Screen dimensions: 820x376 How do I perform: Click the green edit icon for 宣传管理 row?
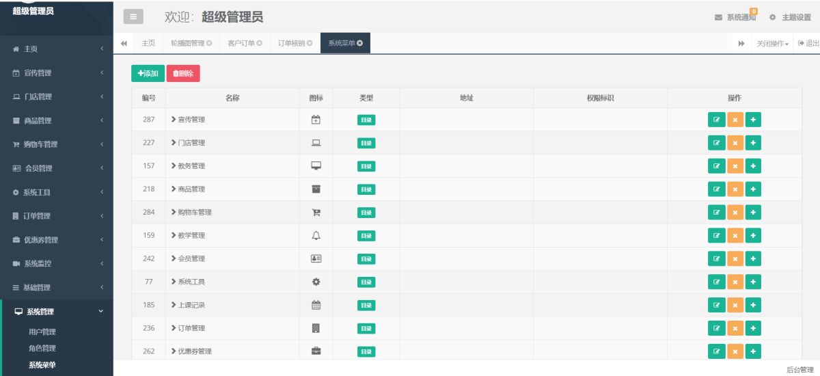pyautogui.click(x=716, y=120)
